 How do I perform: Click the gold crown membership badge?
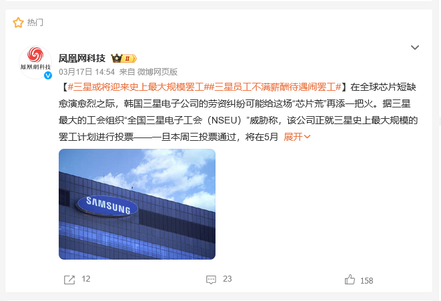(x=123, y=58)
